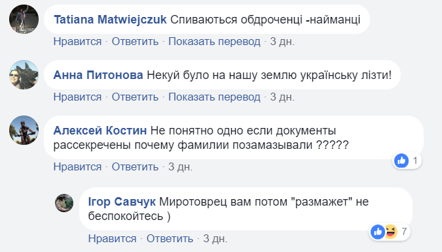The width and height of the screenshot is (442, 252).
Task: Reply to Tatiana's comment with Ответить
Action: [135, 42]
